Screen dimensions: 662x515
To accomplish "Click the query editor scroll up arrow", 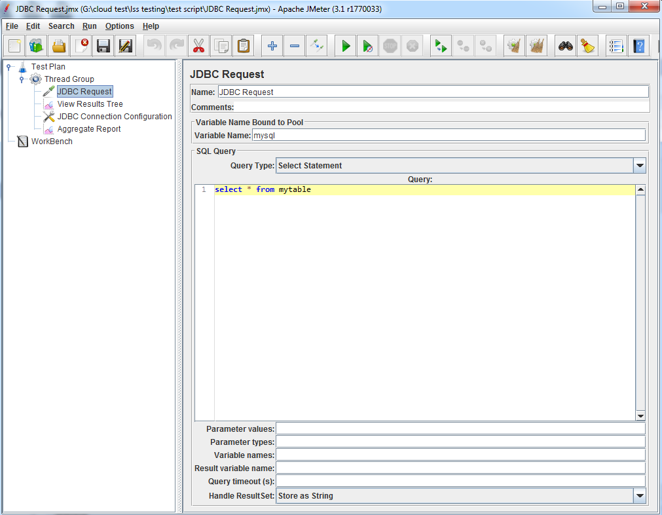I will (x=640, y=190).
